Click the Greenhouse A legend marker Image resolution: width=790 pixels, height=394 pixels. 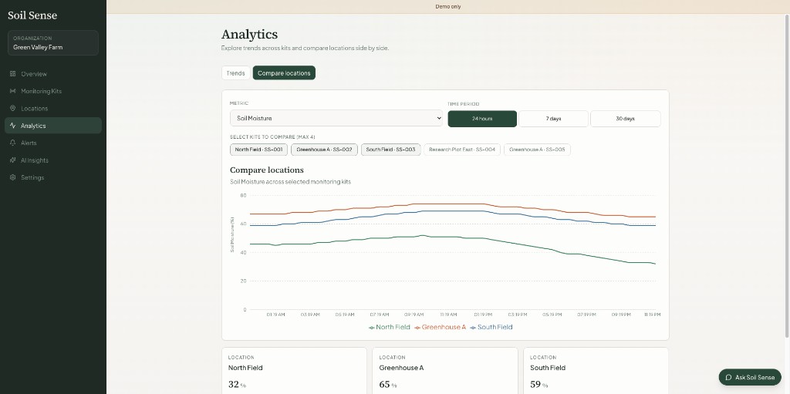tap(417, 328)
